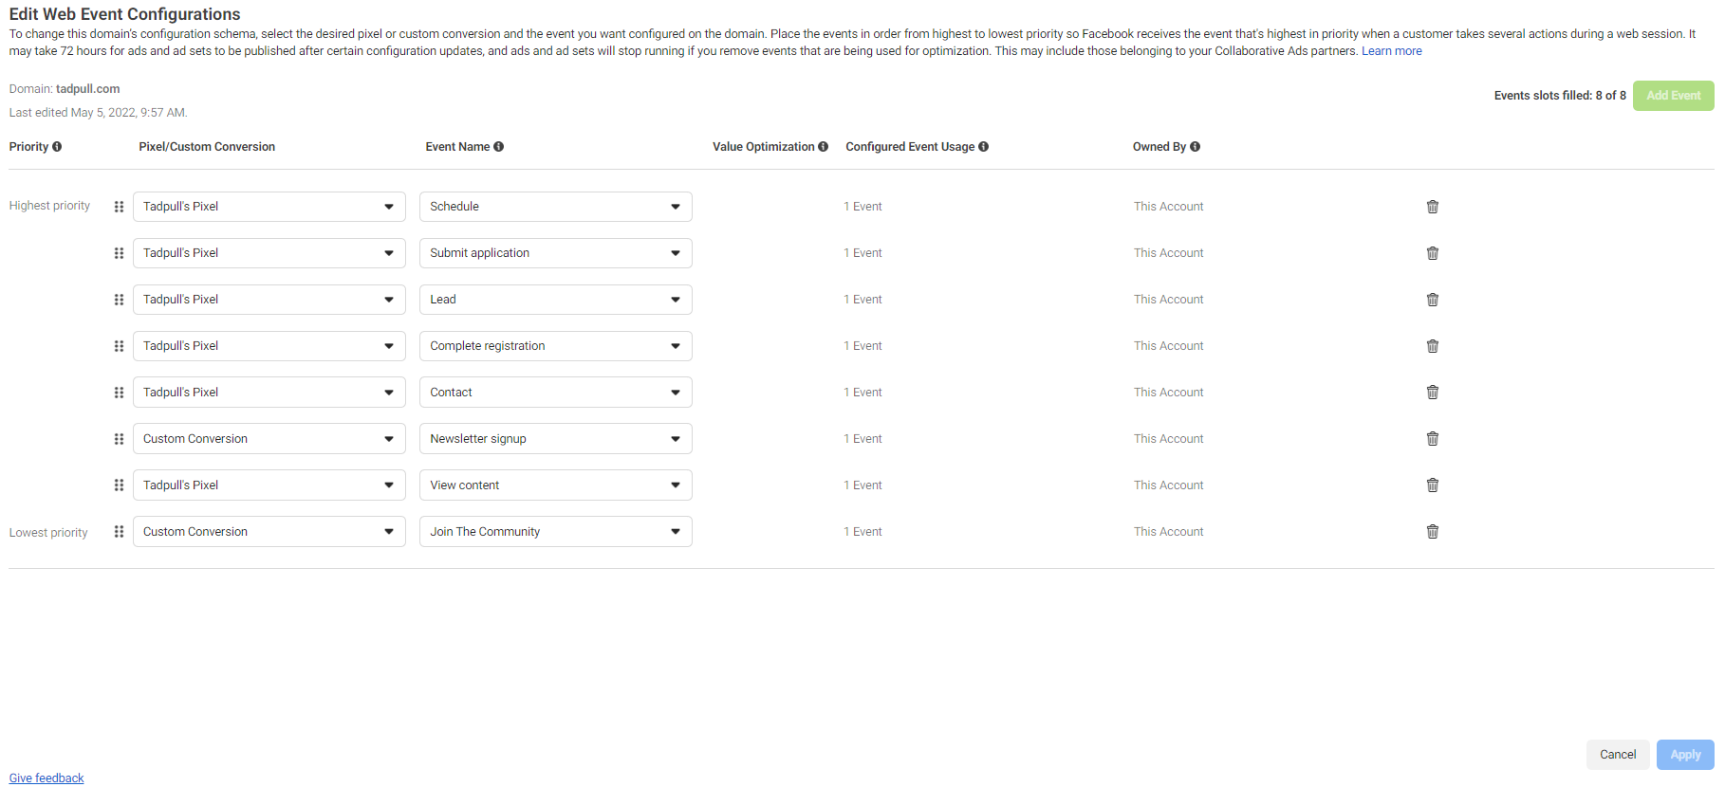Delete the Schedule event row

[x=1433, y=207]
